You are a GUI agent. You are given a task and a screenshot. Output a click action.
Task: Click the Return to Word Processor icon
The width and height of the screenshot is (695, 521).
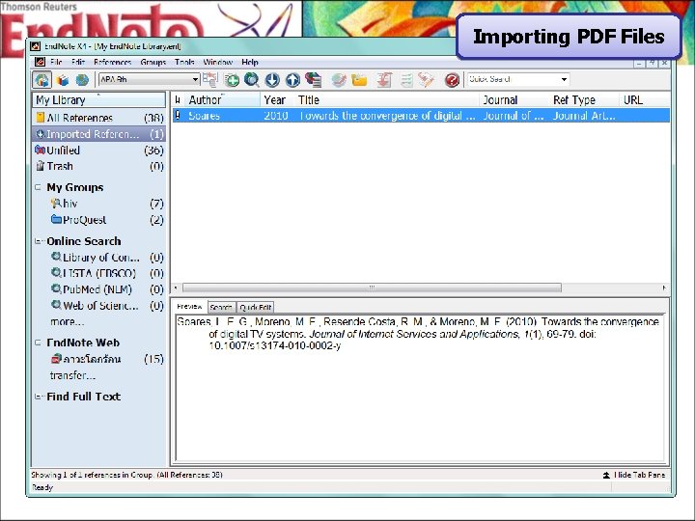pyautogui.click(x=427, y=80)
